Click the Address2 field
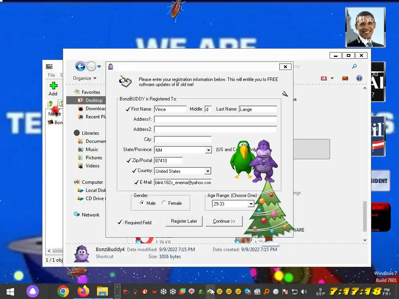Screen dimensions: 399x299 coord(215,129)
